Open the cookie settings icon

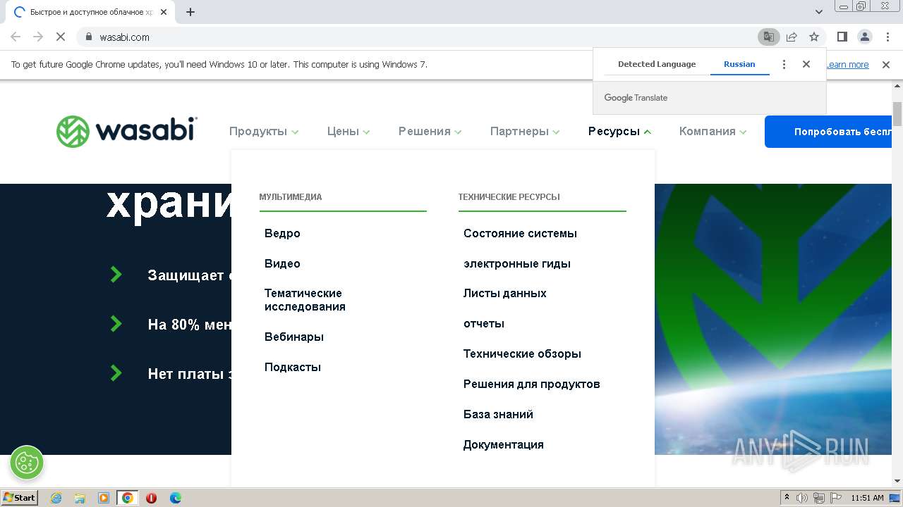tap(27, 463)
